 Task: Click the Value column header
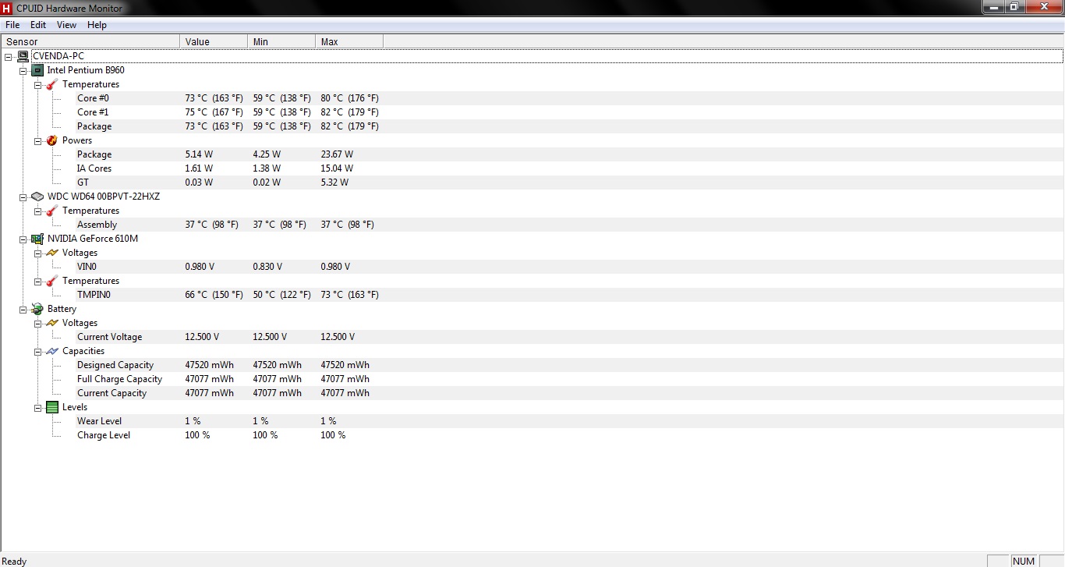tap(214, 41)
